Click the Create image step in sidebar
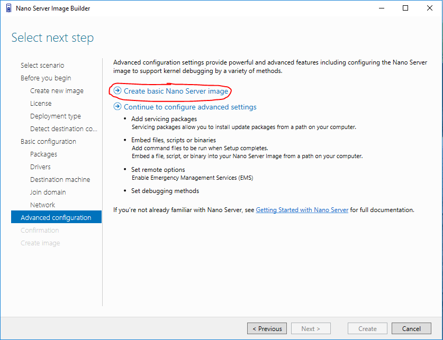Screen dimensions: 443x340 40,243
